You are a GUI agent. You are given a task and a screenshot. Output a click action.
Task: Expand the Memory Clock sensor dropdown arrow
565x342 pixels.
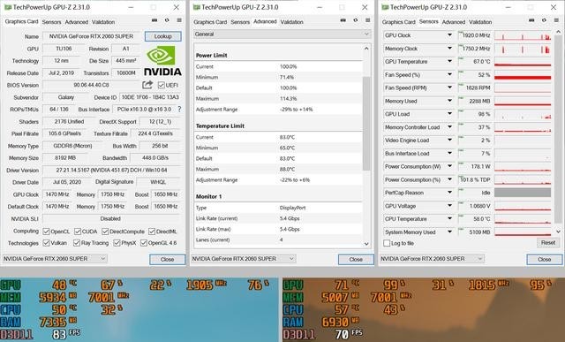tap(449, 48)
